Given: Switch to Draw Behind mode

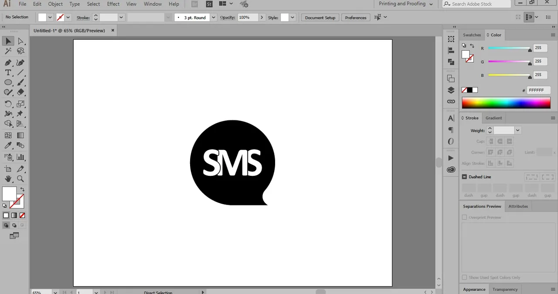Looking at the screenshot, I should tap(14, 226).
